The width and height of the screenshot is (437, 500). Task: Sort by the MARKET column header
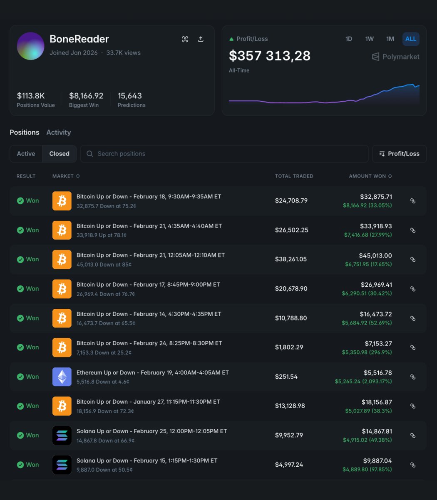[x=66, y=176]
